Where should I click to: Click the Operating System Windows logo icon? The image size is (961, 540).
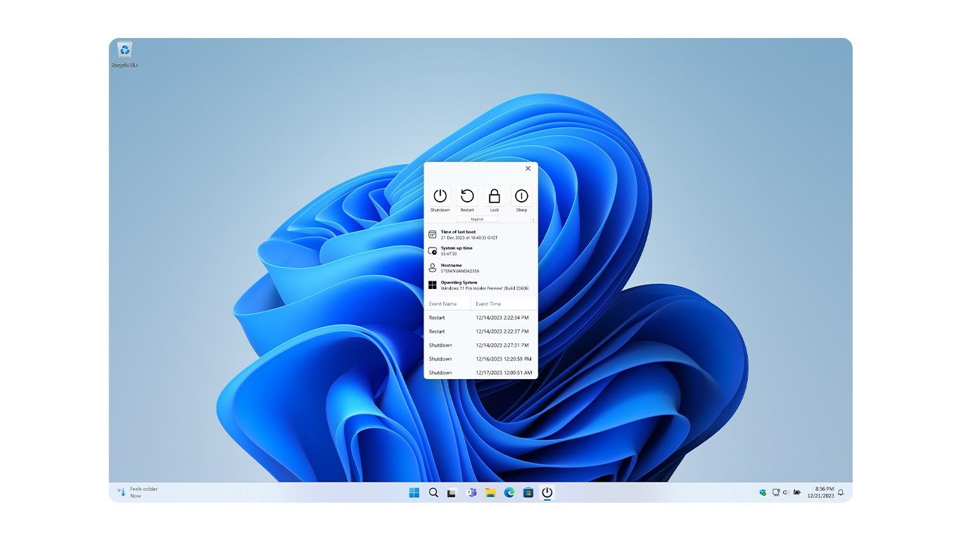point(433,285)
